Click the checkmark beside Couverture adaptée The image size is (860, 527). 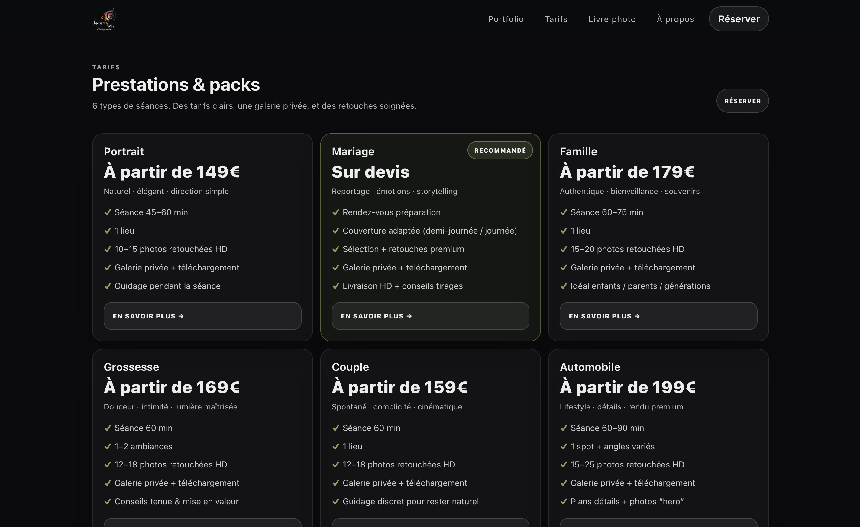pyautogui.click(x=335, y=231)
